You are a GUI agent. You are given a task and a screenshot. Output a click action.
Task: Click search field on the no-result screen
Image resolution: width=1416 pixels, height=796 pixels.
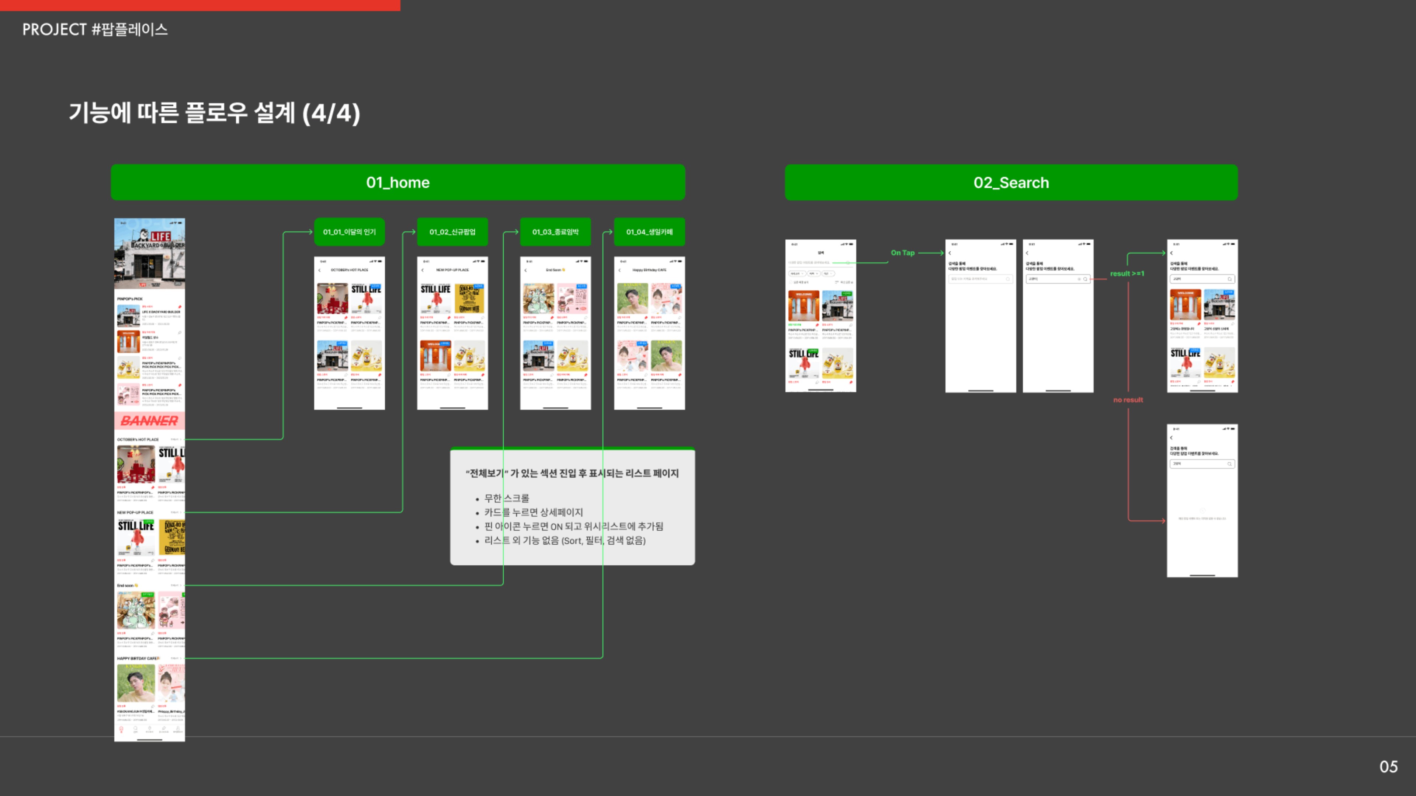point(1202,464)
